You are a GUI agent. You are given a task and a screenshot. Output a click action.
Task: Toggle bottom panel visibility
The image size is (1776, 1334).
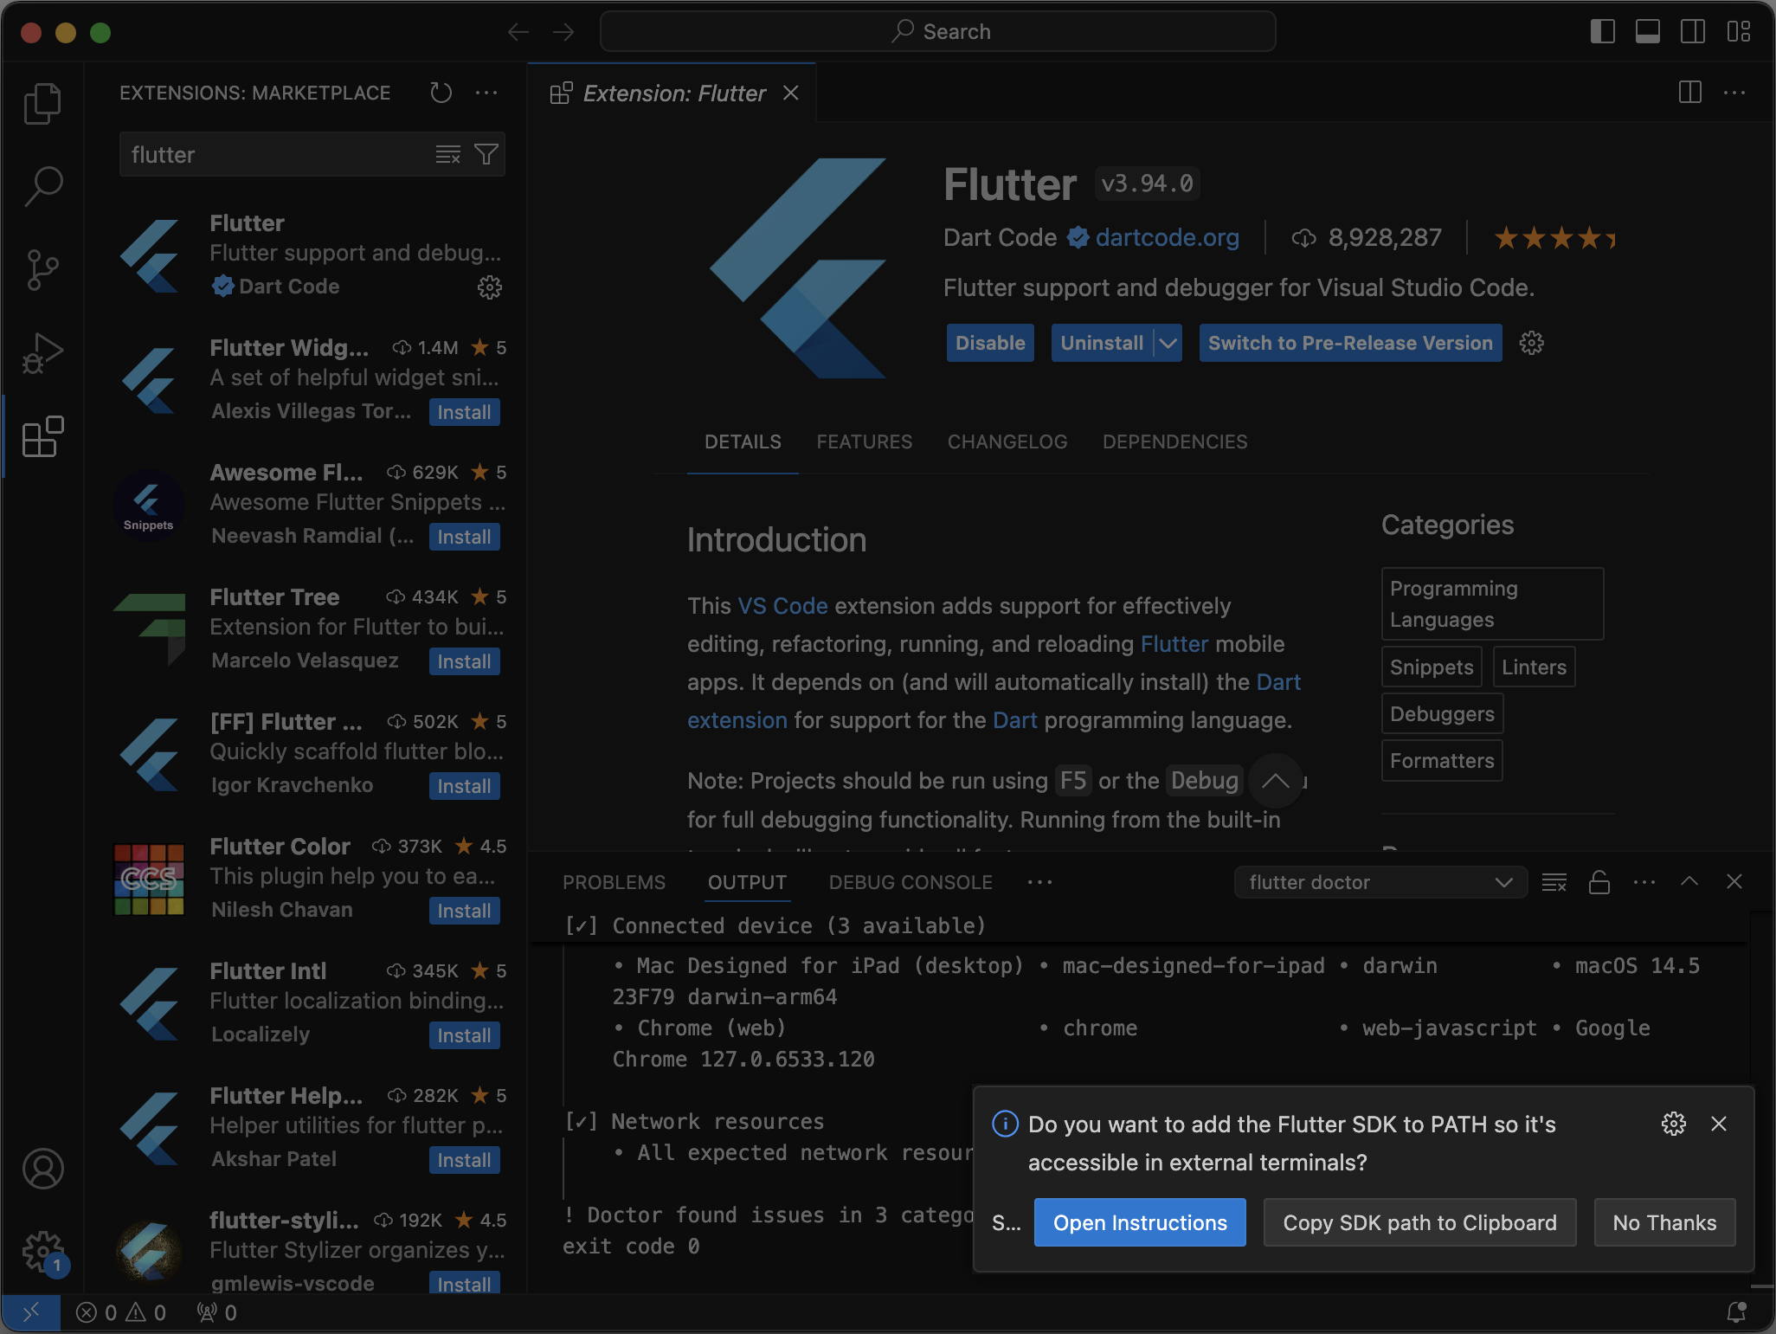[1648, 32]
